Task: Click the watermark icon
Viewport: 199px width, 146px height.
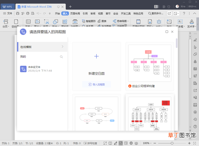Action: click(x=159, y=22)
